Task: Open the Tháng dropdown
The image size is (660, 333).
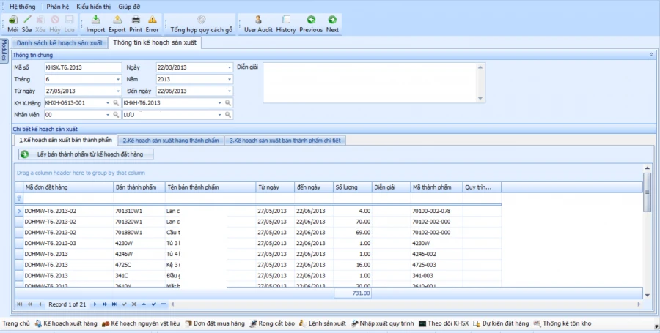Action: pos(118,79)
